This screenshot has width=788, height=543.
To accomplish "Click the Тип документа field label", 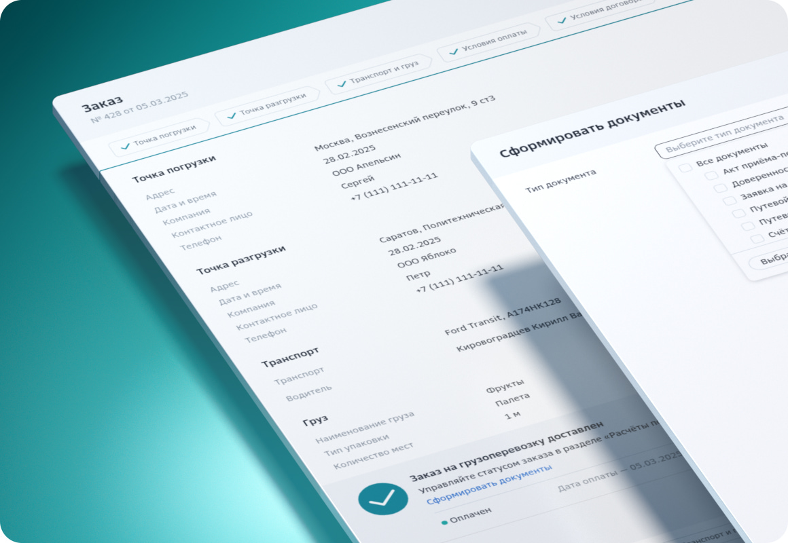I will 560,181.
